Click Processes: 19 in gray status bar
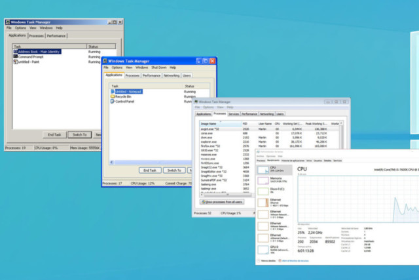Image resolution: width=419 pixels, height=280 pixels. [x=16, y=148]
